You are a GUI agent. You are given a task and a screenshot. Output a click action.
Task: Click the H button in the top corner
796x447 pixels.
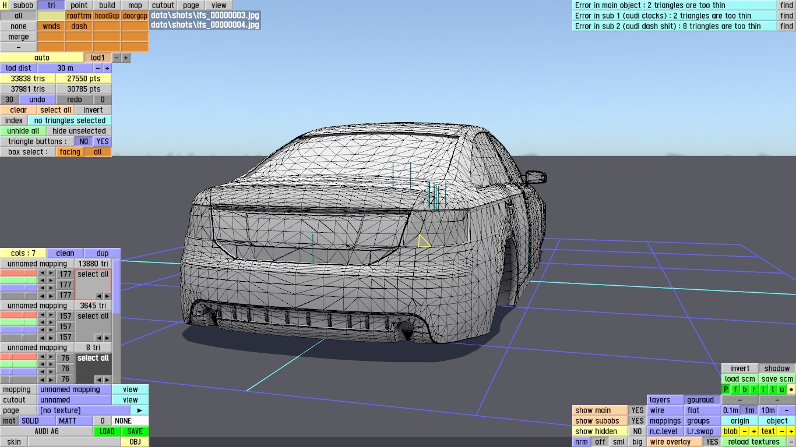pyautogui.click(x=5, y=5)
